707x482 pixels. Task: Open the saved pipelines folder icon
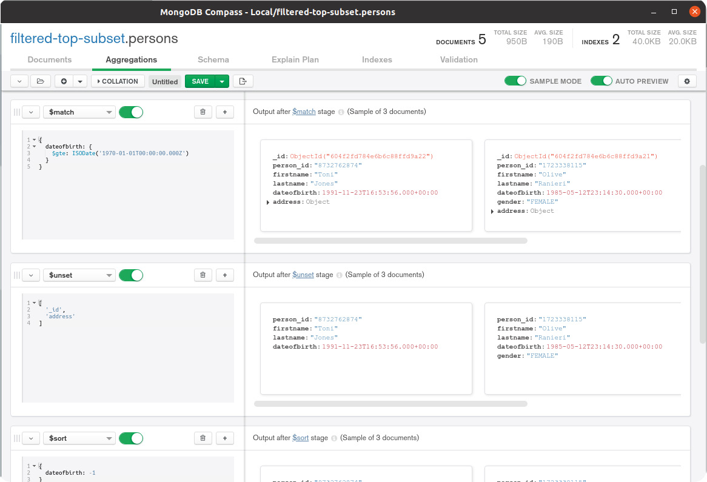point(41,81)
